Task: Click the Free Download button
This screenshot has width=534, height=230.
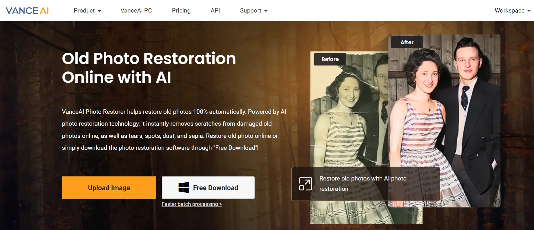Action: tap(208, 188)
